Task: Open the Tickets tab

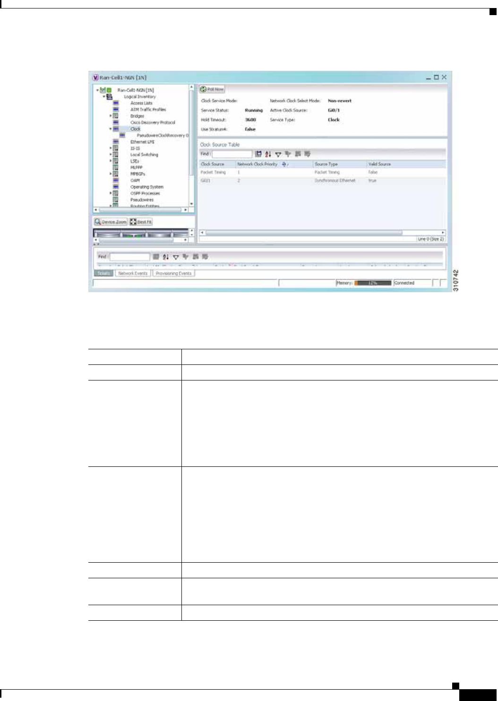Action: pos(103,273)
